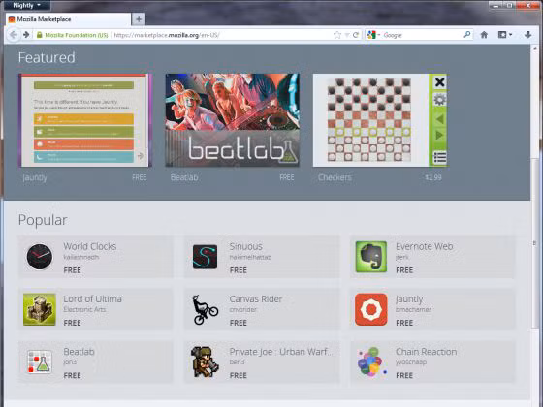
Task: Click the vertical page scrollbar
Action: (535, 242)
